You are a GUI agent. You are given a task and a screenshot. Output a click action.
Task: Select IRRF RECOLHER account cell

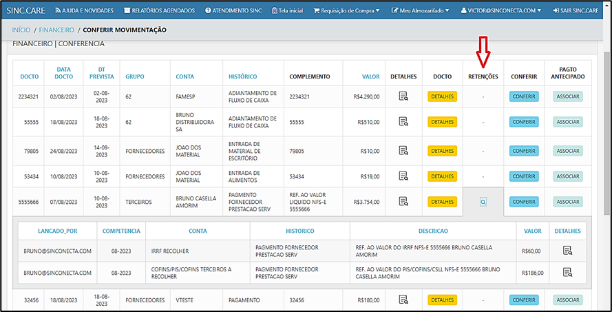198,251
